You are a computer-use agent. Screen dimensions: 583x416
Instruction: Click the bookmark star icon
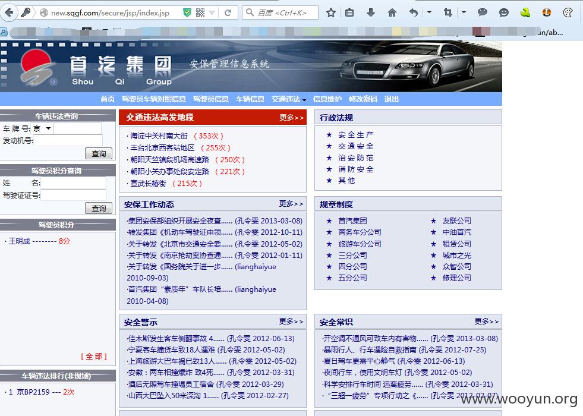(331, 13)
